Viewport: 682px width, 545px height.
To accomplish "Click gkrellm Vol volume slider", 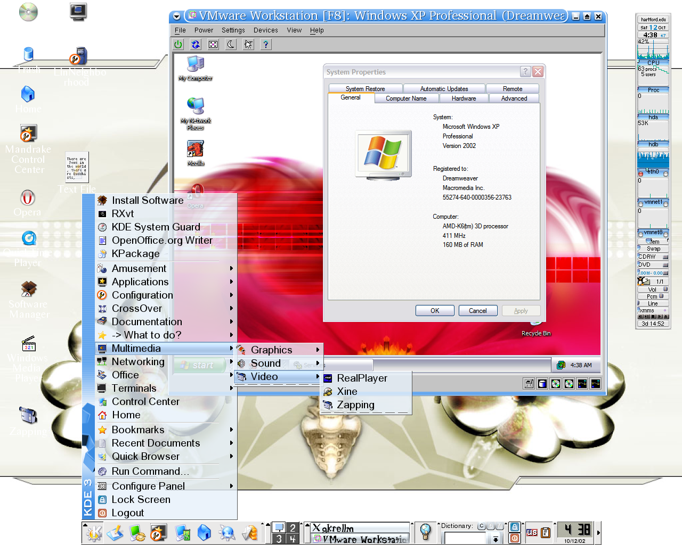I will point(653,290).
